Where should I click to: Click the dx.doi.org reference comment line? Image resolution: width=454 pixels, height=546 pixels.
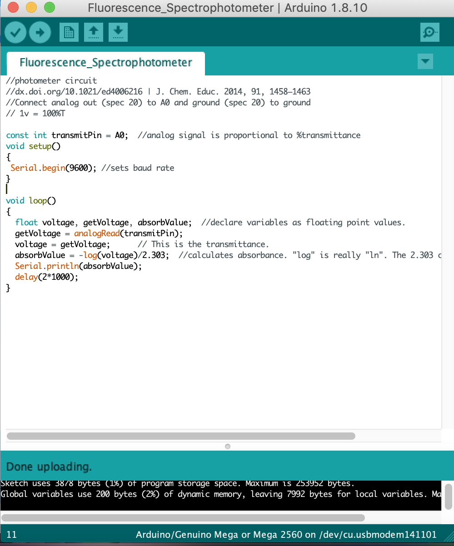click(x=158, y=92)
